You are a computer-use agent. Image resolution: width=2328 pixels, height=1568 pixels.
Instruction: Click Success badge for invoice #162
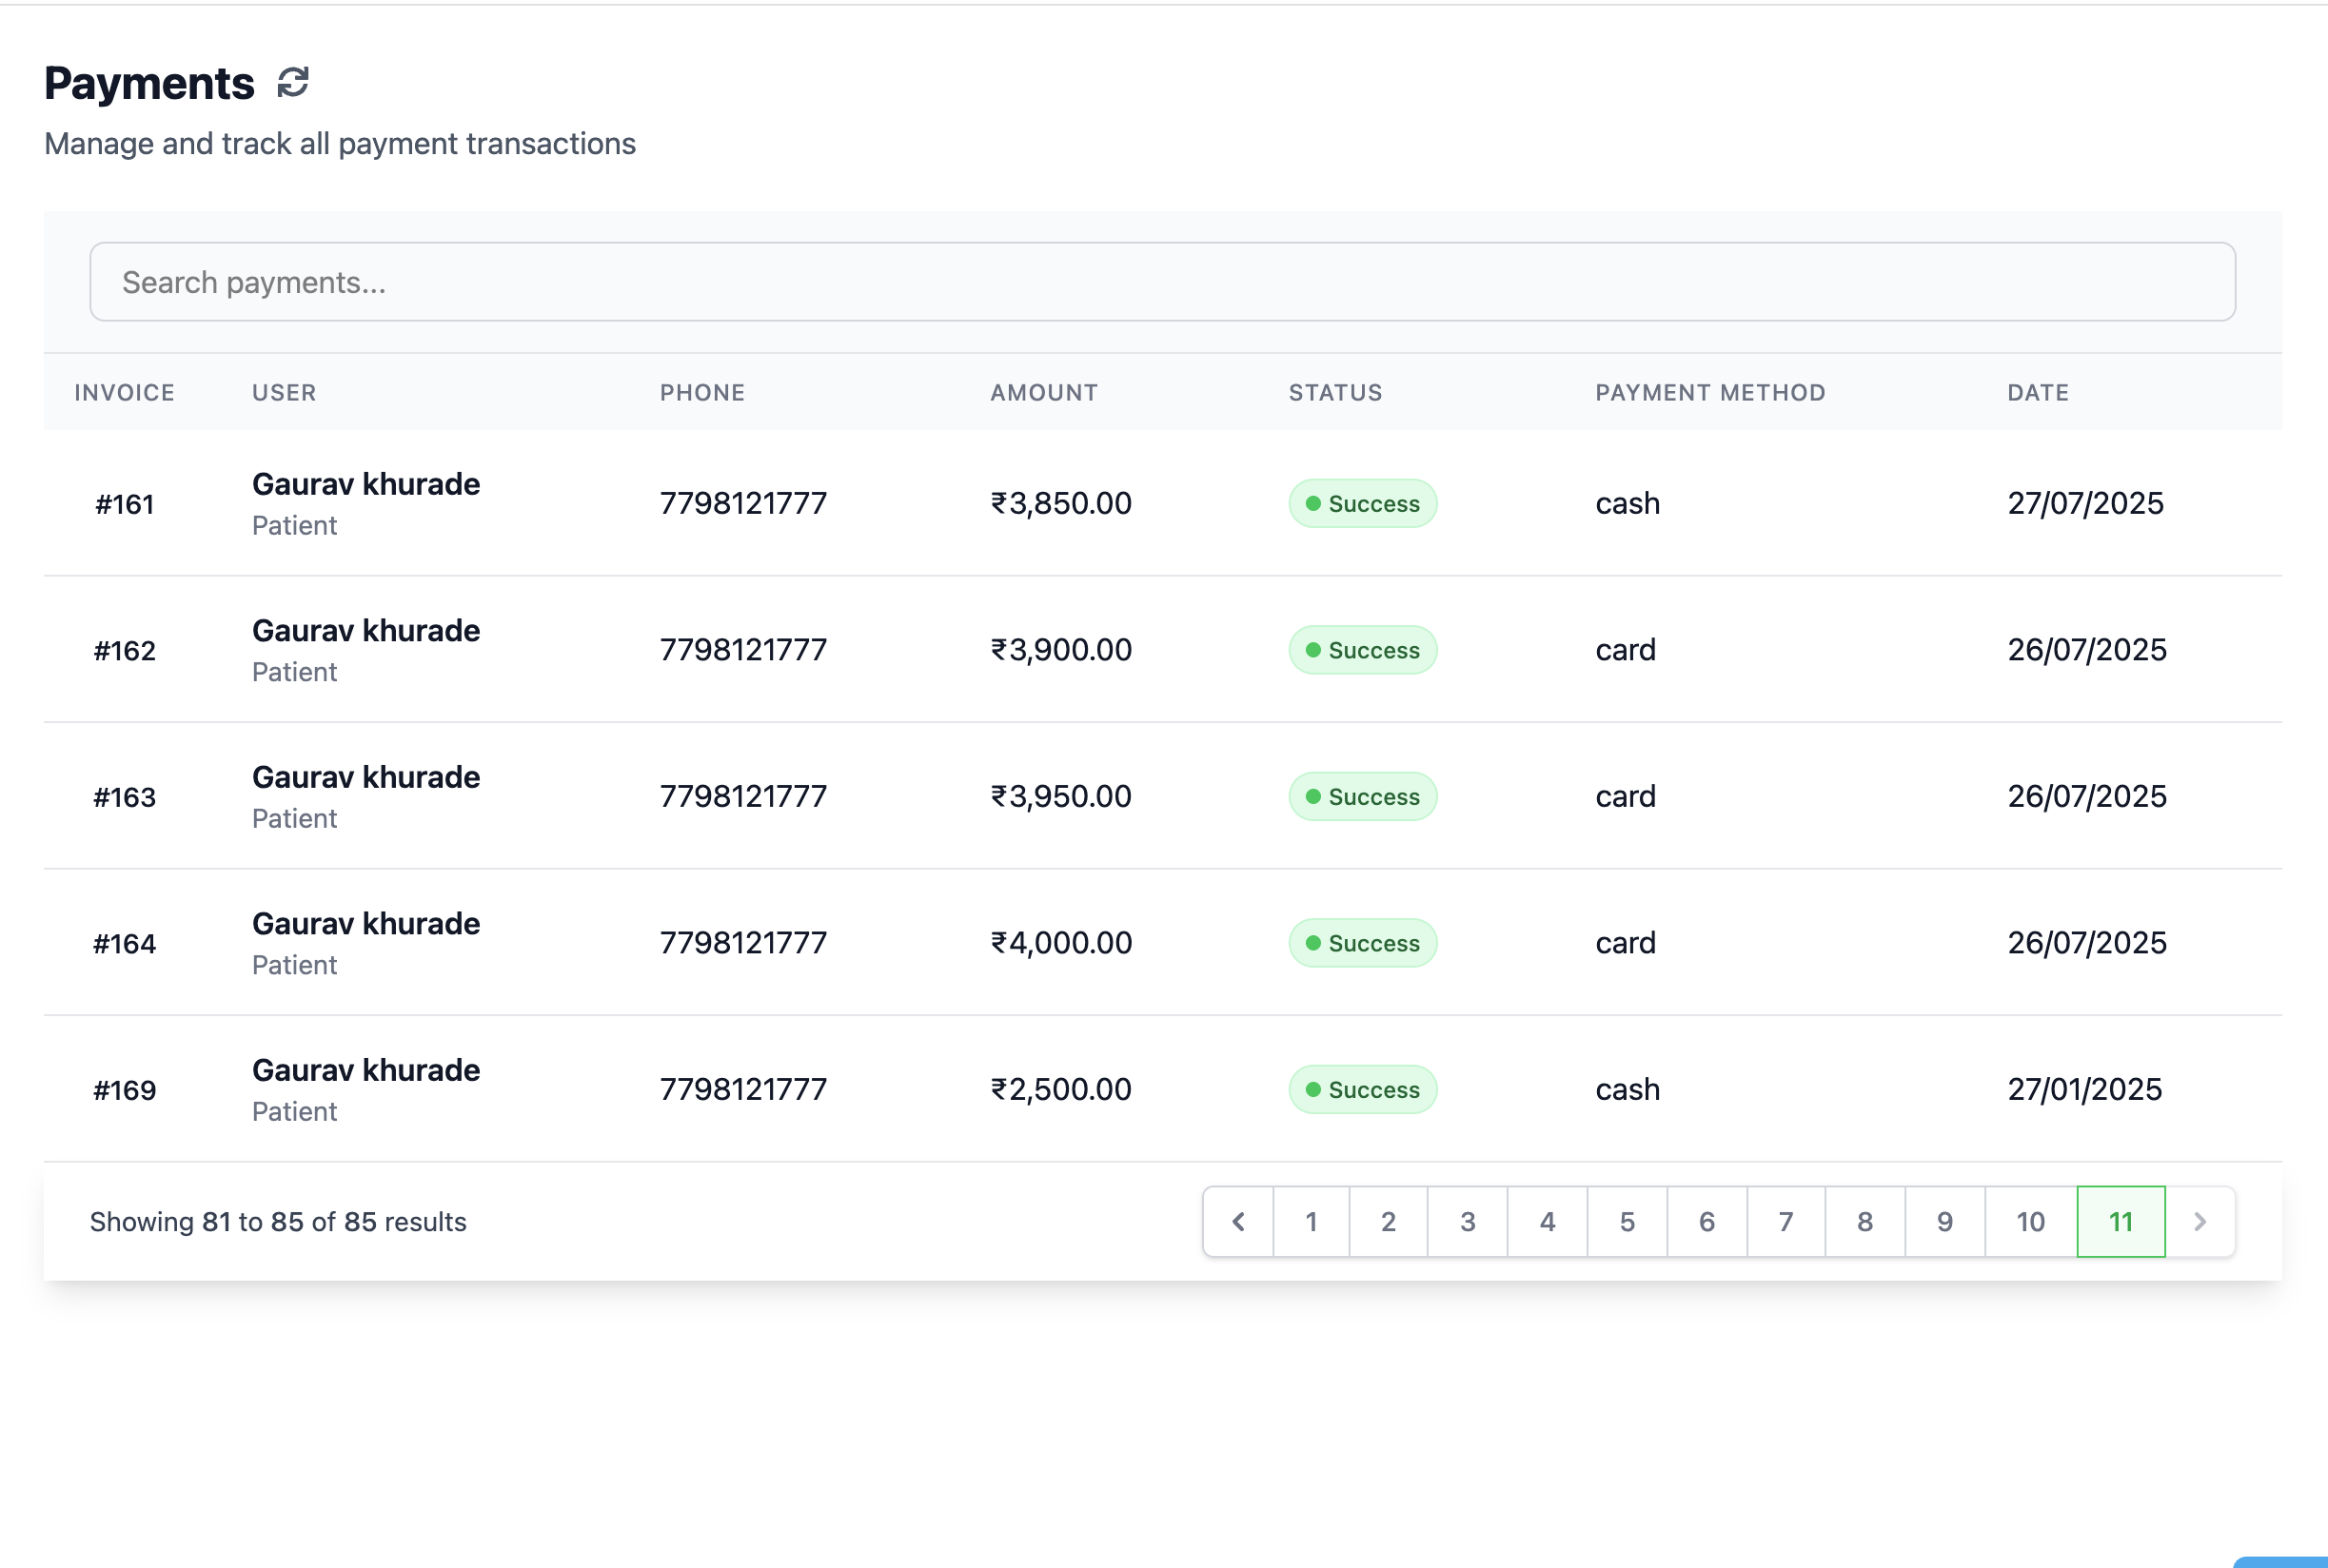[x=1362, y=650]
